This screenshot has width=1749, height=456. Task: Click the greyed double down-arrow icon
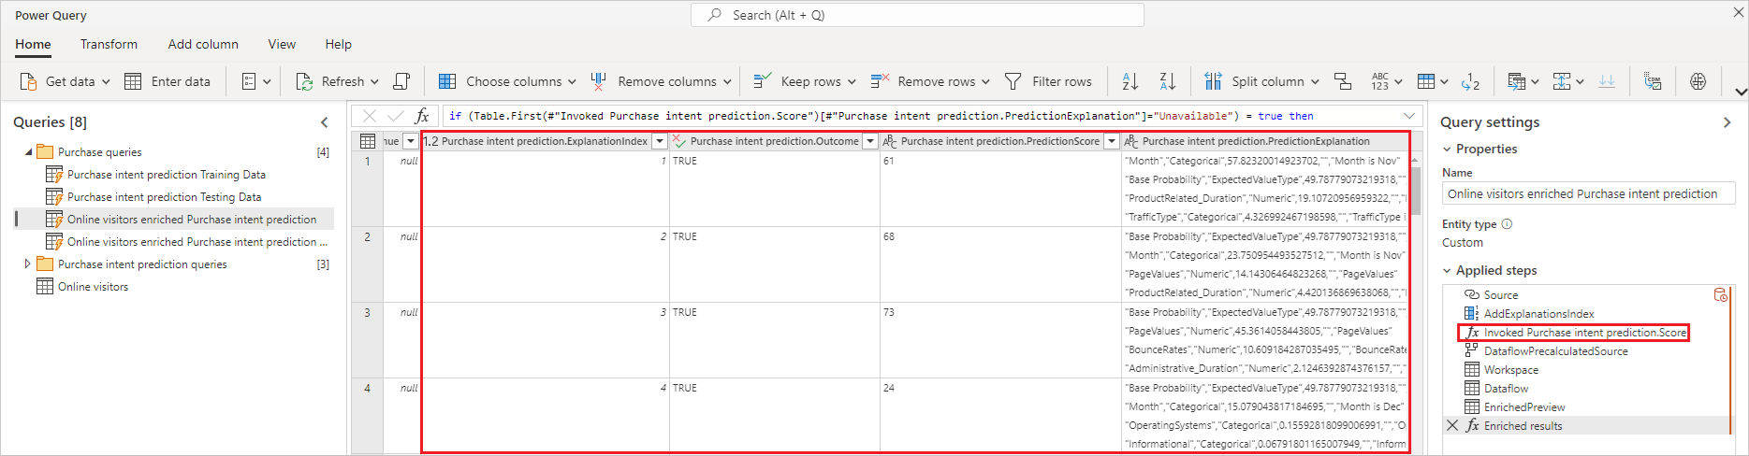pos(1607,81)
